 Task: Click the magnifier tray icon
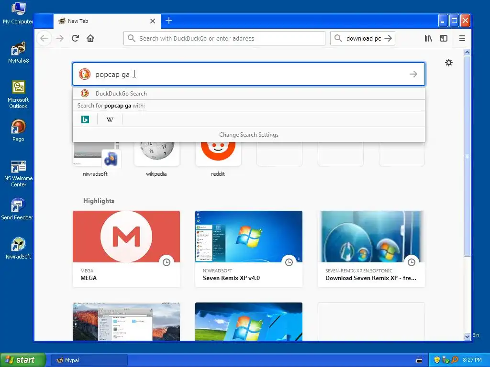tap(455, 360)
